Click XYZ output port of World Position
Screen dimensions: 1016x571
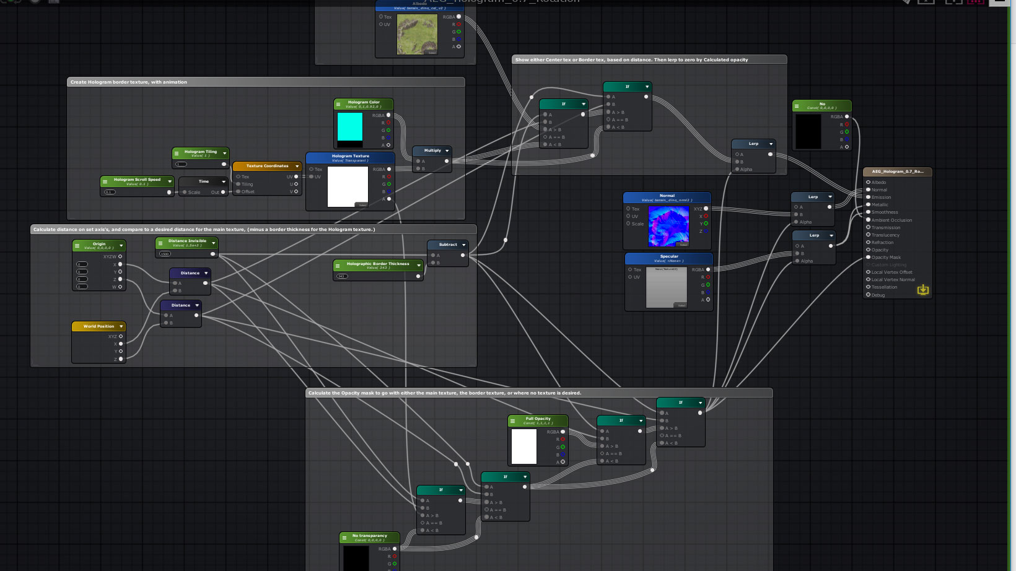[120, 336]
